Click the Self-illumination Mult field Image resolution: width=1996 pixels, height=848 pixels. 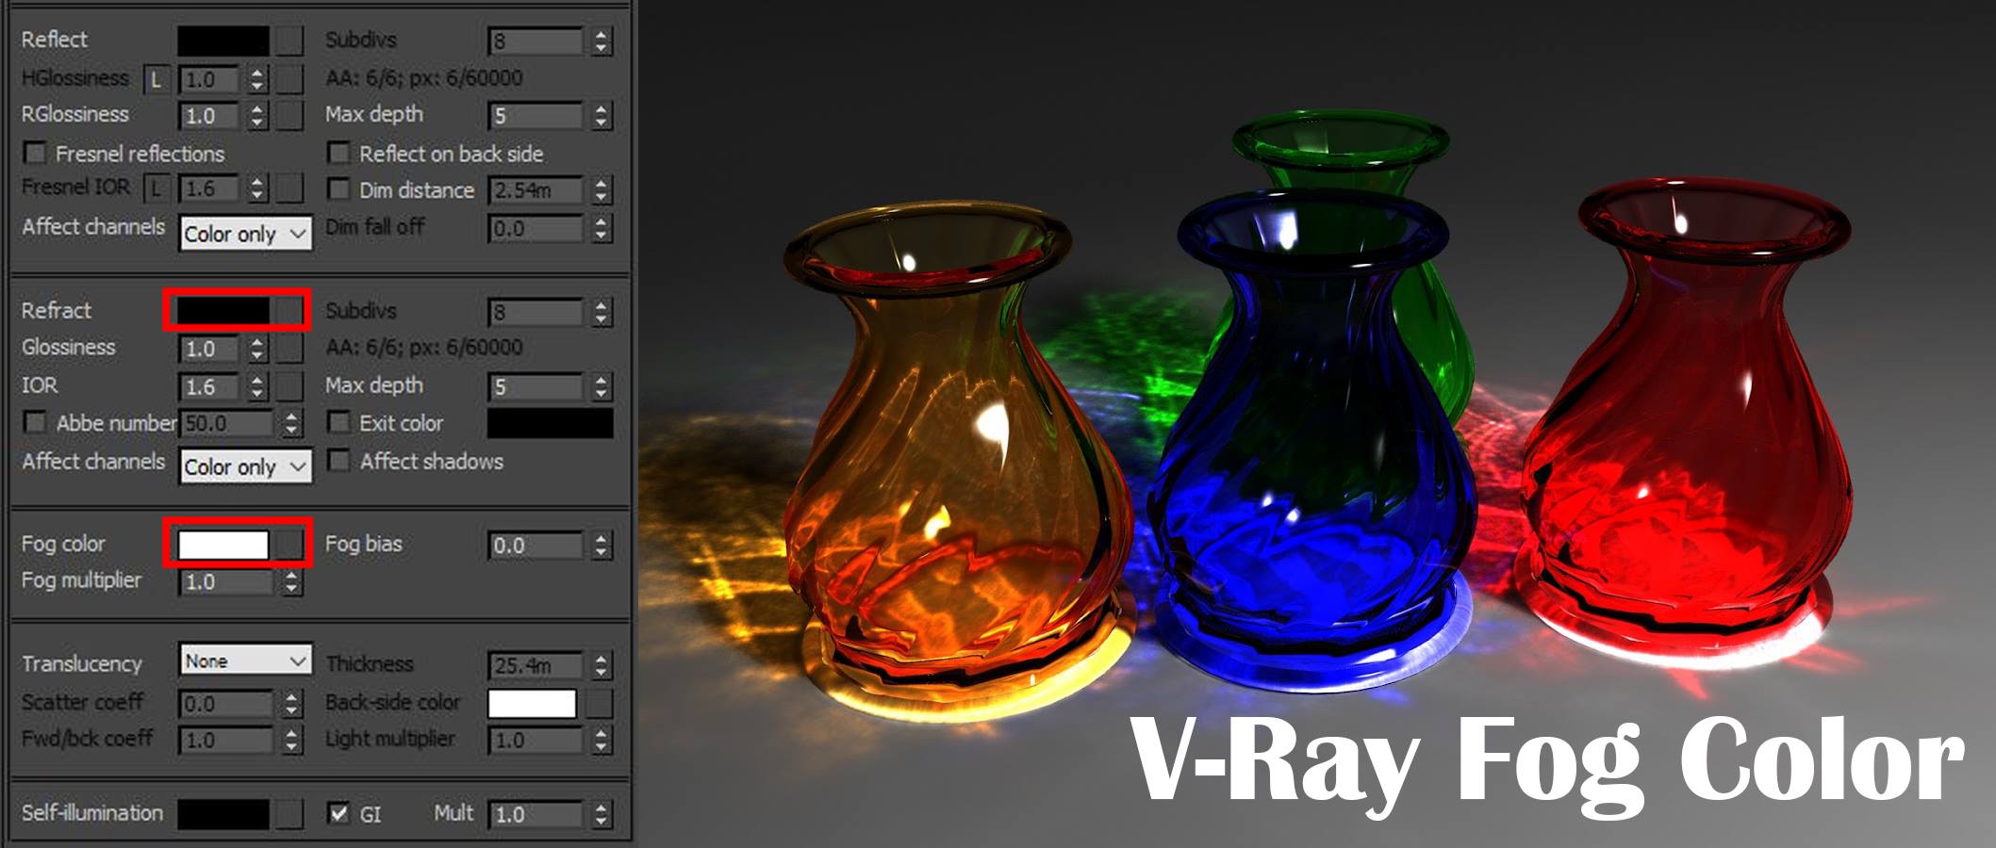point(537,815)
